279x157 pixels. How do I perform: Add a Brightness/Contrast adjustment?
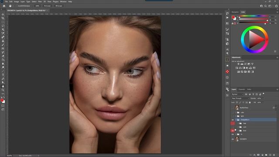tap(238, 64)
